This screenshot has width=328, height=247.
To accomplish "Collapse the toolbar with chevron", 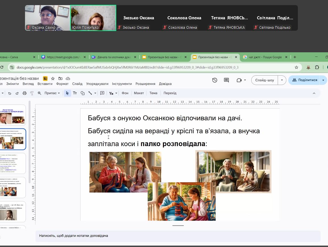I will click(x=314, y=93).
